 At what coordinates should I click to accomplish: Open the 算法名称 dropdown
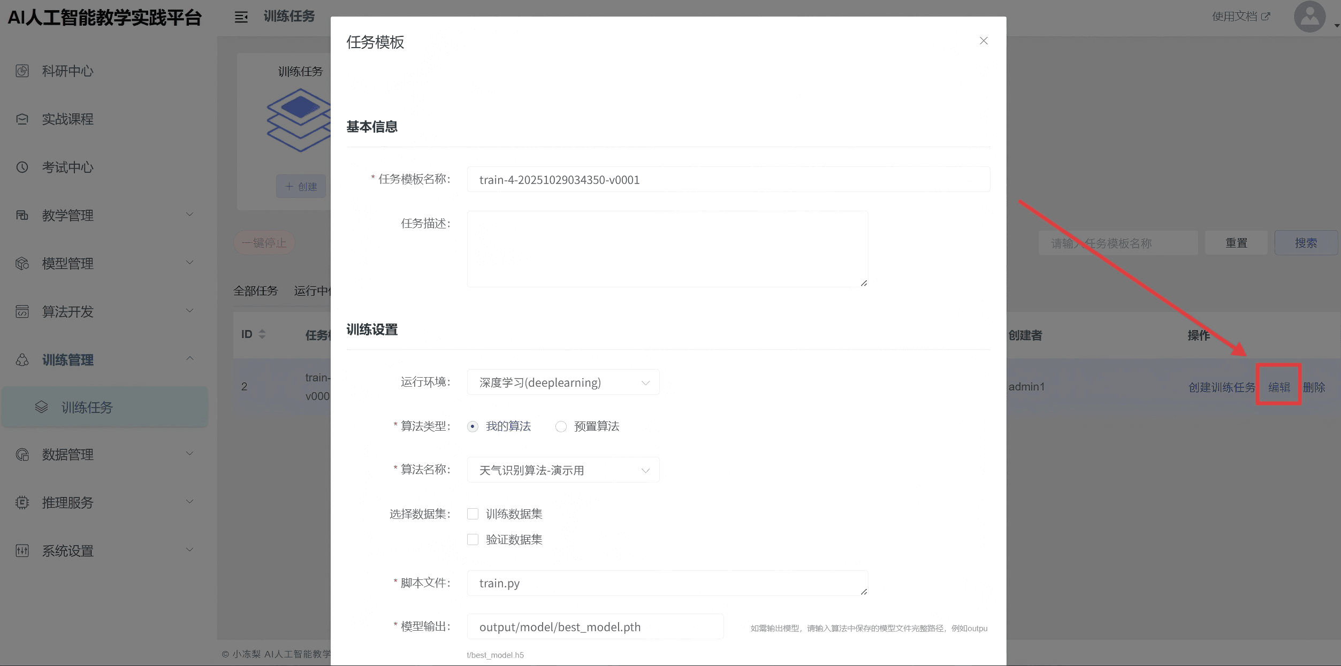click(x=563, y=470)
